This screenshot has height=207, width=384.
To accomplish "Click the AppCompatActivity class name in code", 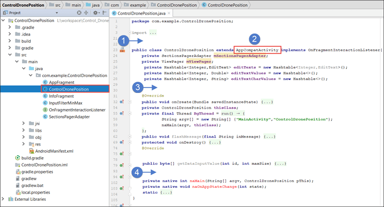I will point(258,49).
